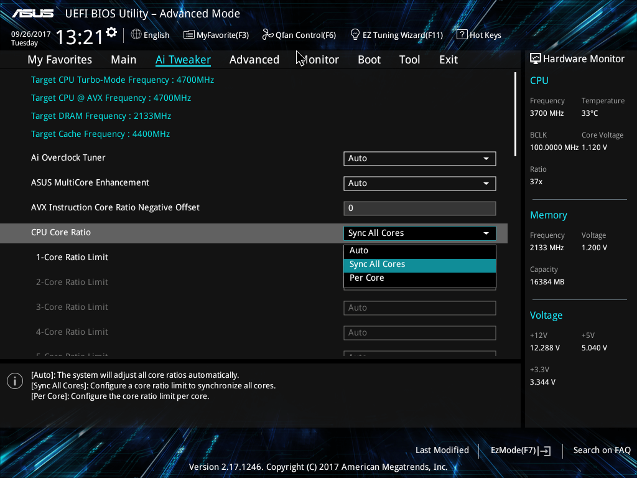Click the Hot Keys question mark icon
The image size is (637, 478).
[462, 35]
